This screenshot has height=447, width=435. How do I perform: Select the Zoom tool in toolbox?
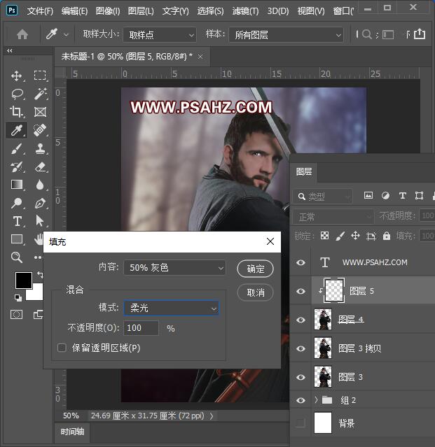tap(17, 257)
